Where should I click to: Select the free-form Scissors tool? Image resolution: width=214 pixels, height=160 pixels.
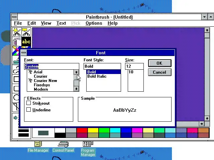[x=17, y=32]
